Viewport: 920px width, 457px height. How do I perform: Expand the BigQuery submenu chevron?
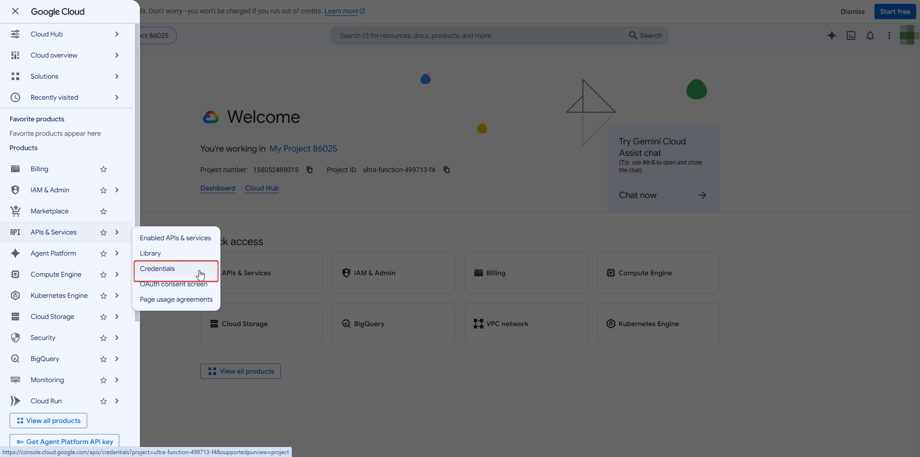(x=117, y=359)
